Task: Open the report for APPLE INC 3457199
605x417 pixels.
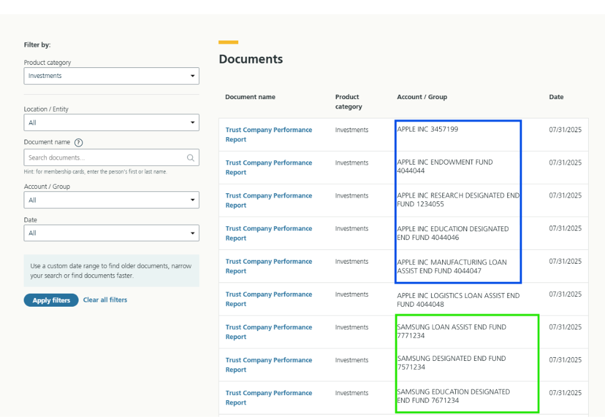Action: [269, 135]
